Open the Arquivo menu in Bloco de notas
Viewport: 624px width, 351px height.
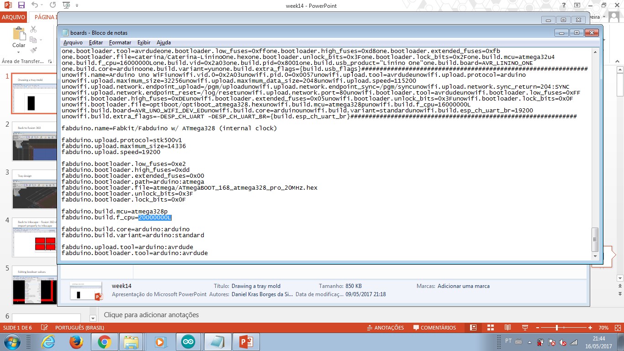73,43
